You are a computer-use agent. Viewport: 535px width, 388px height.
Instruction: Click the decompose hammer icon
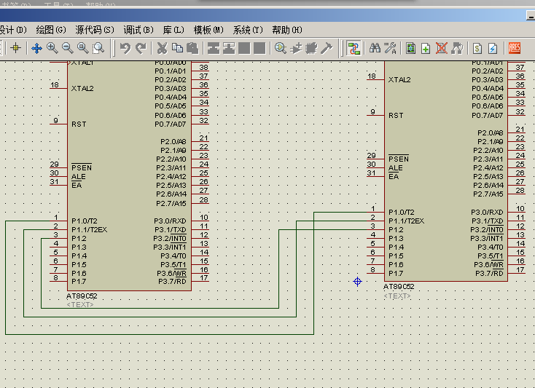(327, 48)
